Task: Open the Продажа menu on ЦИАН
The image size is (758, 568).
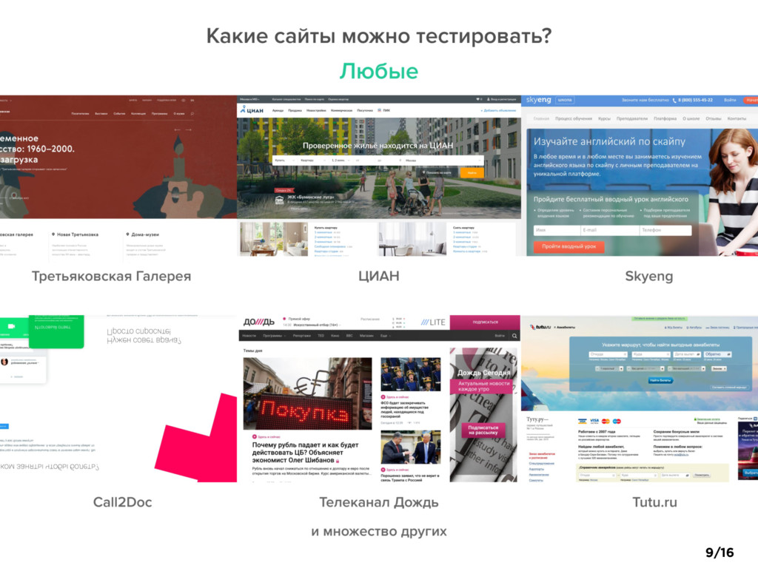Action: coord(295,111)
